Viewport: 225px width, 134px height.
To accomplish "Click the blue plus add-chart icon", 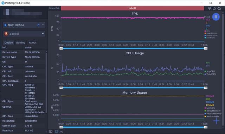I will [x=216, y=121].
